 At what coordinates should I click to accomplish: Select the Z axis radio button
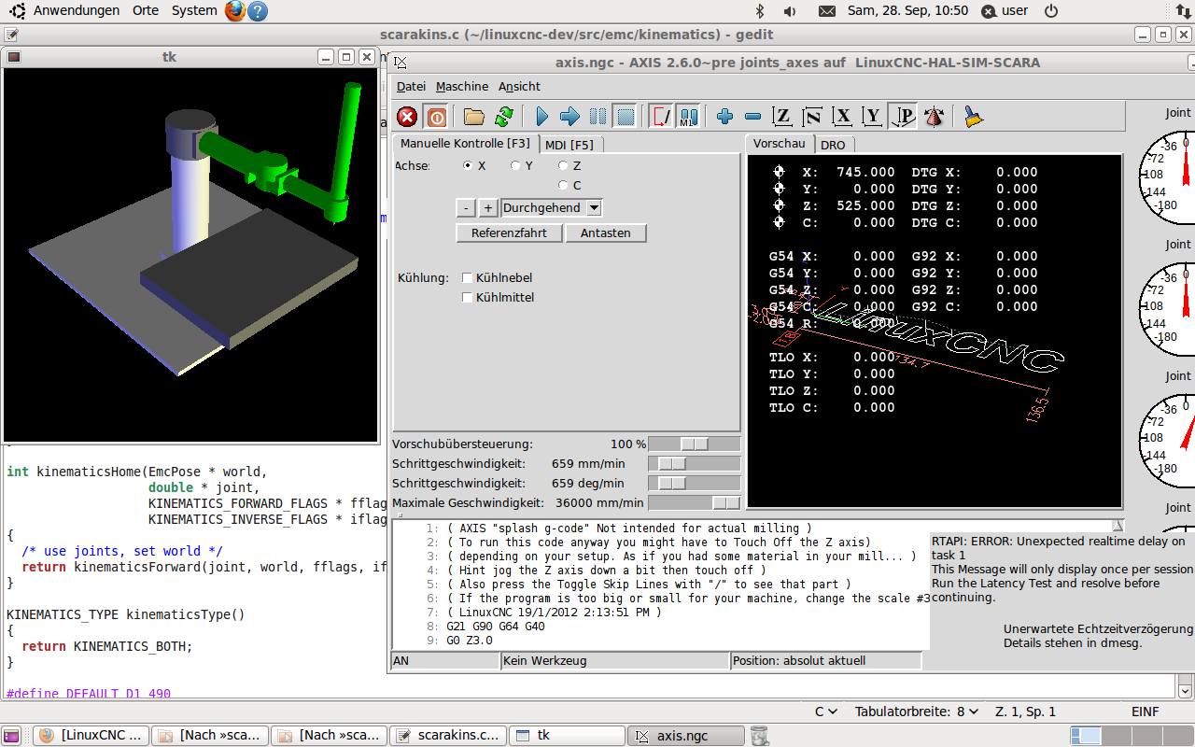pyautogui.click(x=563, y=165)
